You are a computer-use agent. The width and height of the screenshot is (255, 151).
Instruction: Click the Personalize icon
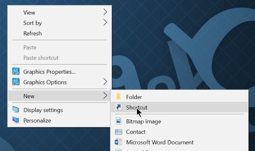16,120
